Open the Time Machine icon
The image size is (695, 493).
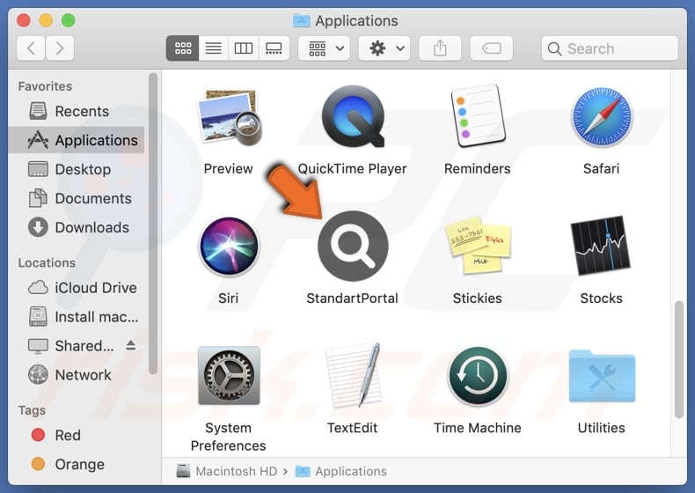[478, 376]
